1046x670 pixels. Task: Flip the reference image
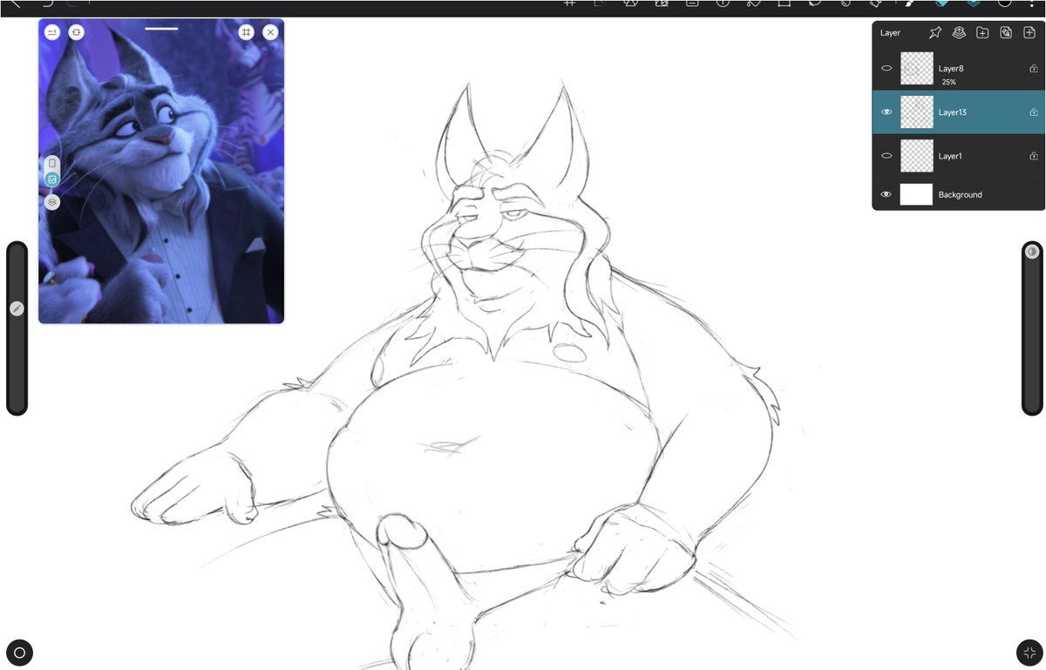(x=77, y=32)
